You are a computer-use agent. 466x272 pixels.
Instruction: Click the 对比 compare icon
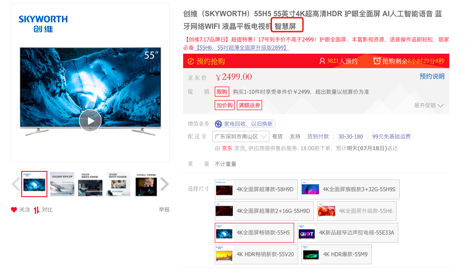tap(37, 210)
